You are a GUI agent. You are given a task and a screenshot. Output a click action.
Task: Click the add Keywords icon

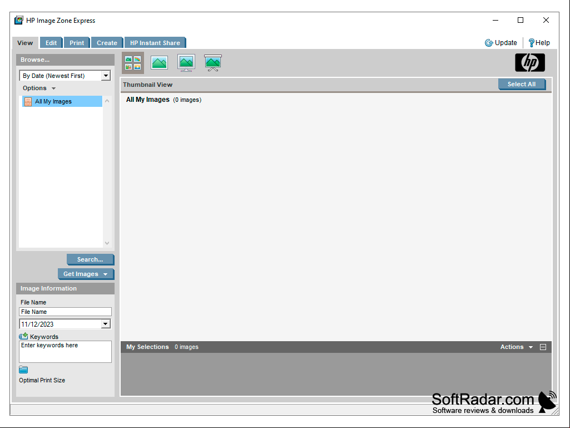tap(23, 336)
